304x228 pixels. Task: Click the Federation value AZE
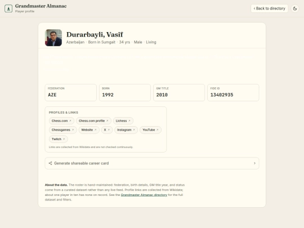pos(52,95)
